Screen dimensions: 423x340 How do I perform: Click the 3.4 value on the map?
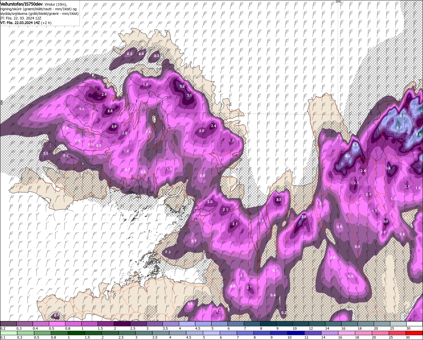388,168
